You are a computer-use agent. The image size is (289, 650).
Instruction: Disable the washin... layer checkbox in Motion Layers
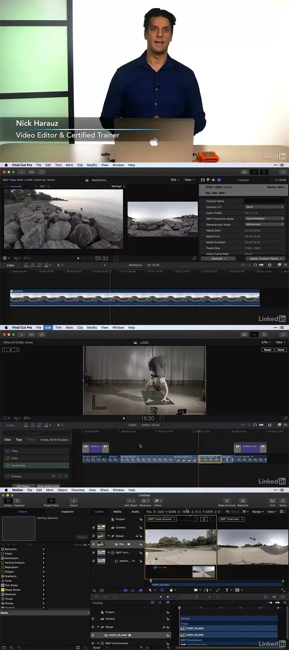tap(93, 561)
